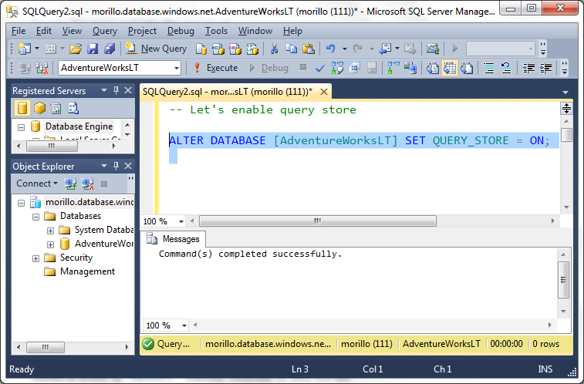Open the AdventureWorksLT database dropdown
Image resolution: width=584 pixels, height=384 pixels.
coord(176,68)
